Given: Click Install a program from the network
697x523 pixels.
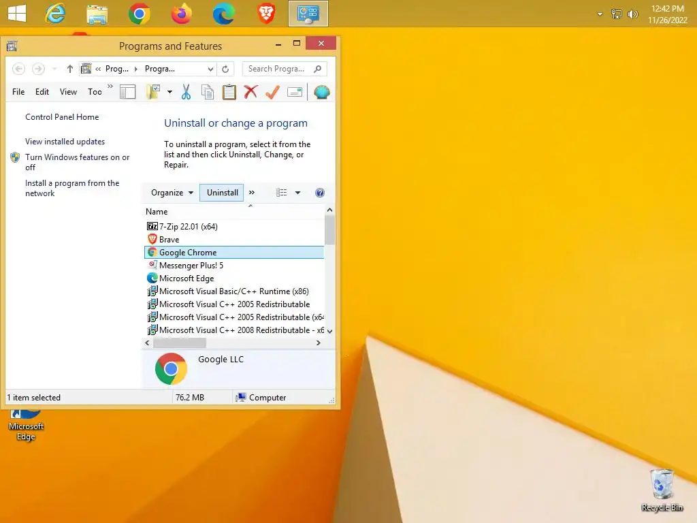Looking at the screenshot, I should [72, 188].
